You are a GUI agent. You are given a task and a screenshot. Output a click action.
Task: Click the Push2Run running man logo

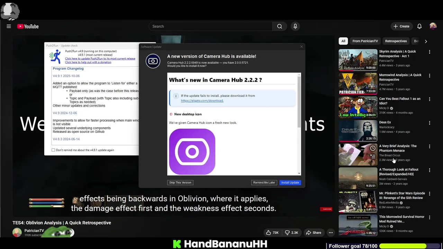tap(55, 56)
